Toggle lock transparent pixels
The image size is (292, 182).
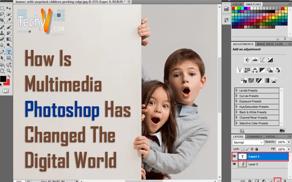(x=242, y=149)
